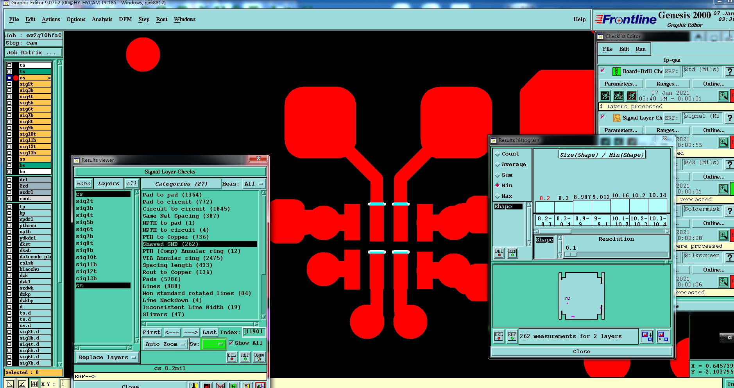Open Job Matrix button

tap(33, 52)
